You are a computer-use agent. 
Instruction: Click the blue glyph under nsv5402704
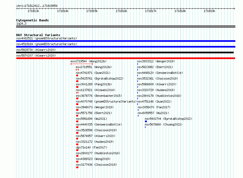click(x=146, y=121)
